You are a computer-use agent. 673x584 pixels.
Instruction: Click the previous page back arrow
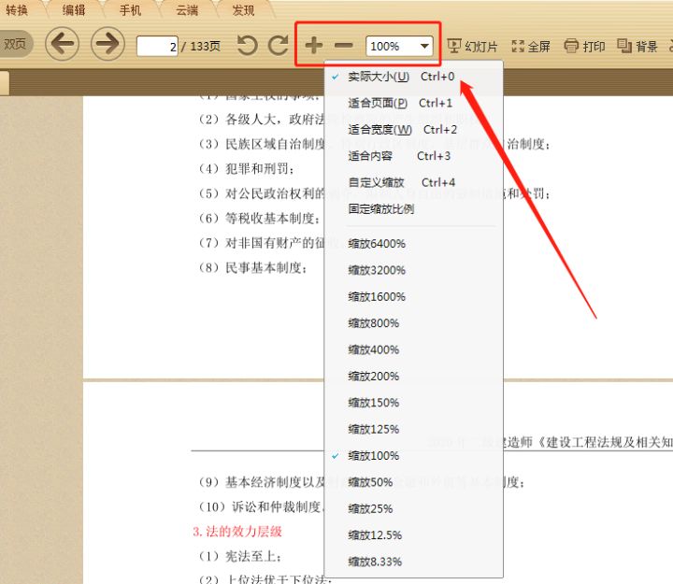(x=62, y=44)
